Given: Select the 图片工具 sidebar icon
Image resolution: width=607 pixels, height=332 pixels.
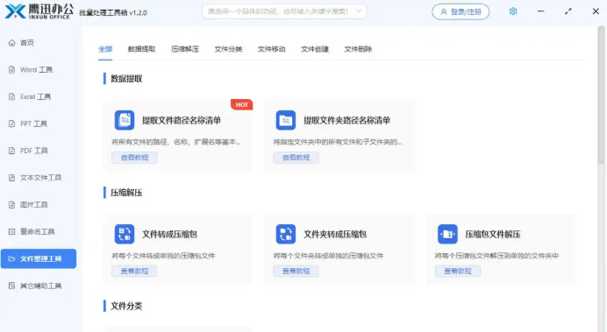Looking at the screenshot, I should click(x=12, y=205).
